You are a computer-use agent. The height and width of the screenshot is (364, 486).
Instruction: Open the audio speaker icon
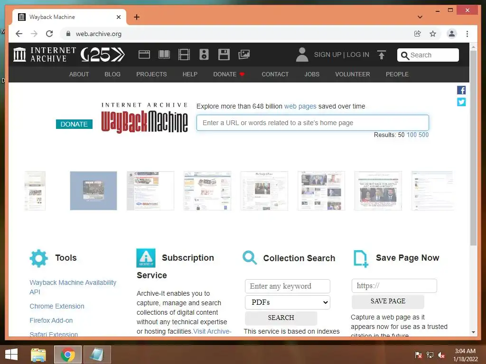click(204, 55)
